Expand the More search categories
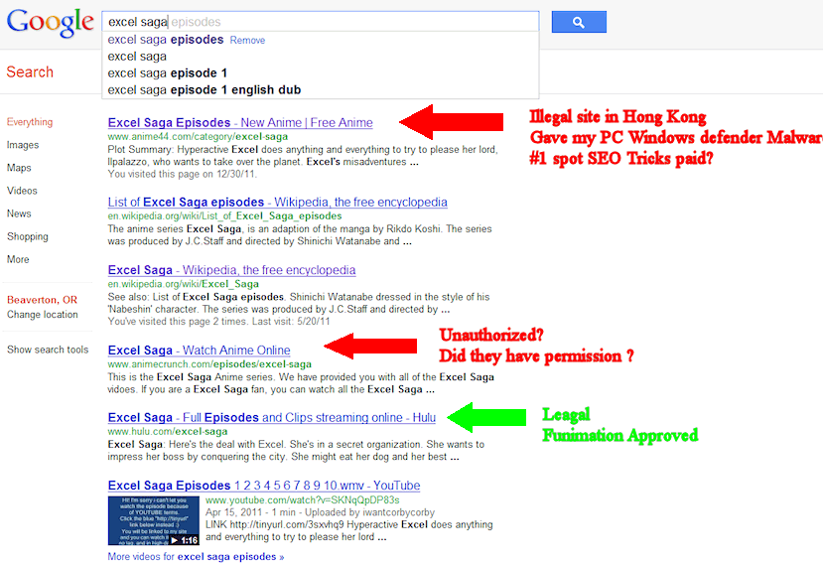This screenshot has height=564, width=823. click(18, 259)
